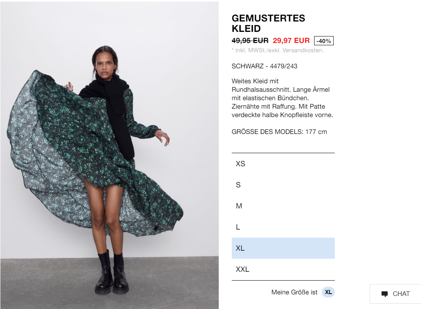Image resolution: width=421 pixels, height=309 pixels.
Task: Choose size M from the list
Action: pyautogui.click(x=283, y=206)
